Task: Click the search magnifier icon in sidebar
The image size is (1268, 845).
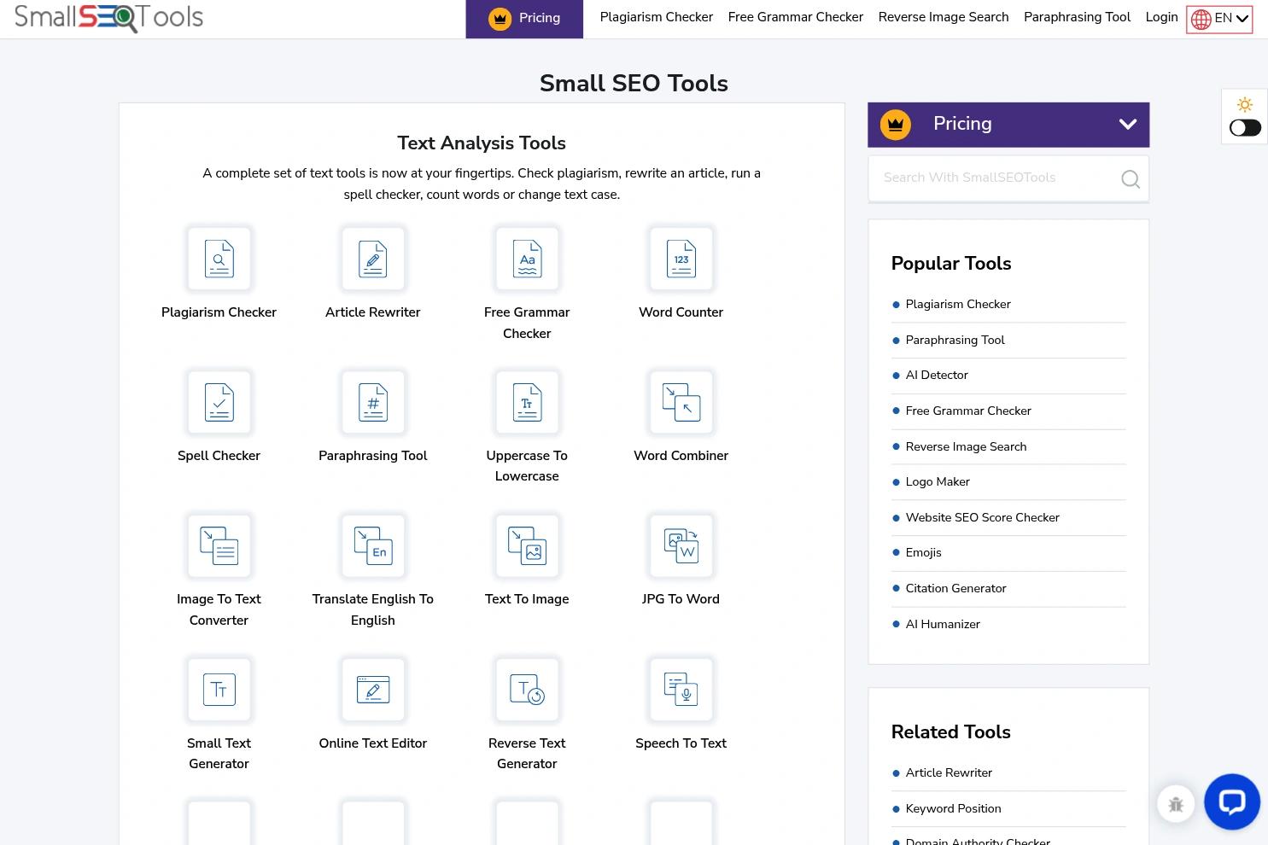Action: 1130,178
